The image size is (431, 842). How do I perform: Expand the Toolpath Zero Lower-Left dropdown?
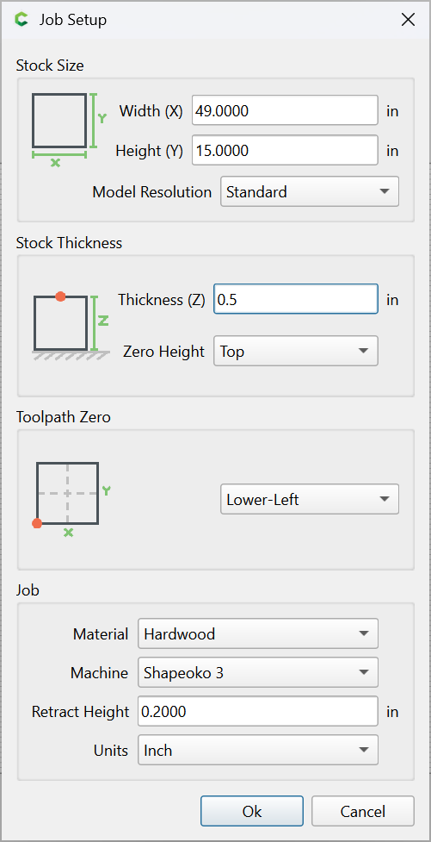point(310,499)
